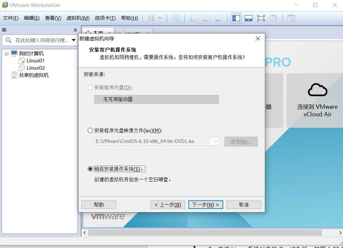Select the 安装程序光盘(D) radio option
This screenshot has height=248, width=343.
coord(90,88)
